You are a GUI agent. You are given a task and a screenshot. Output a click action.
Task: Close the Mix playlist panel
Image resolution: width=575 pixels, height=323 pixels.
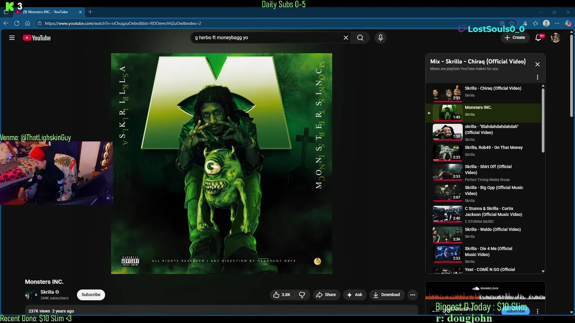point(537,64)
